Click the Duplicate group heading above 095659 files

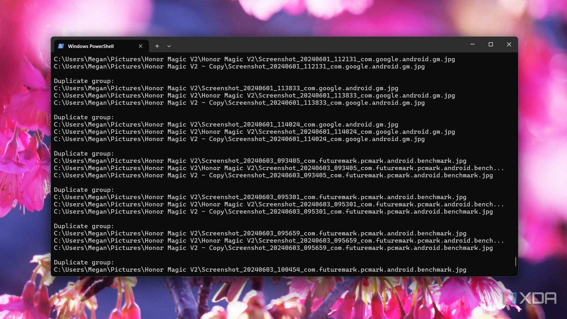pyautogui.click(x=84, y=226)
